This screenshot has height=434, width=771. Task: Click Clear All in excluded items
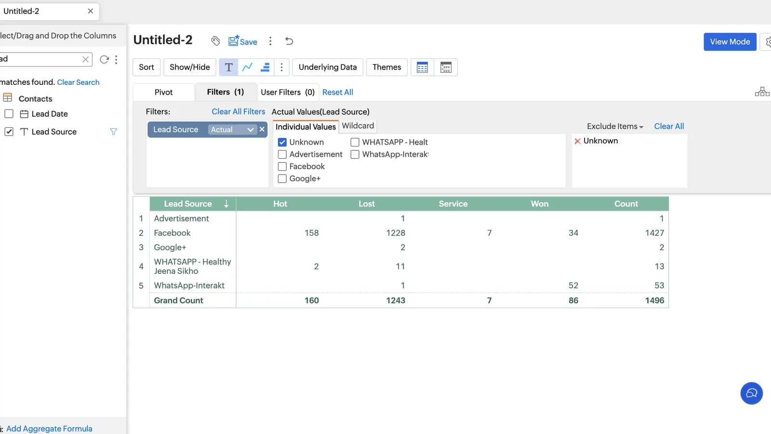[669, 126]
